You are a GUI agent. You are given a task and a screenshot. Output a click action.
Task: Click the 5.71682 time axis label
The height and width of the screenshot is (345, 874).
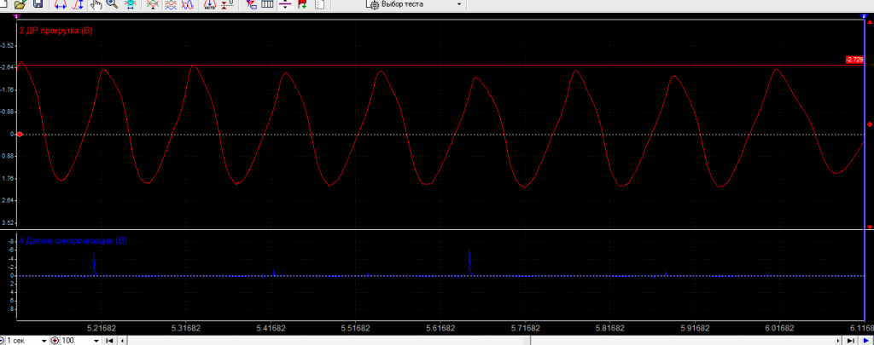point(526,328)
